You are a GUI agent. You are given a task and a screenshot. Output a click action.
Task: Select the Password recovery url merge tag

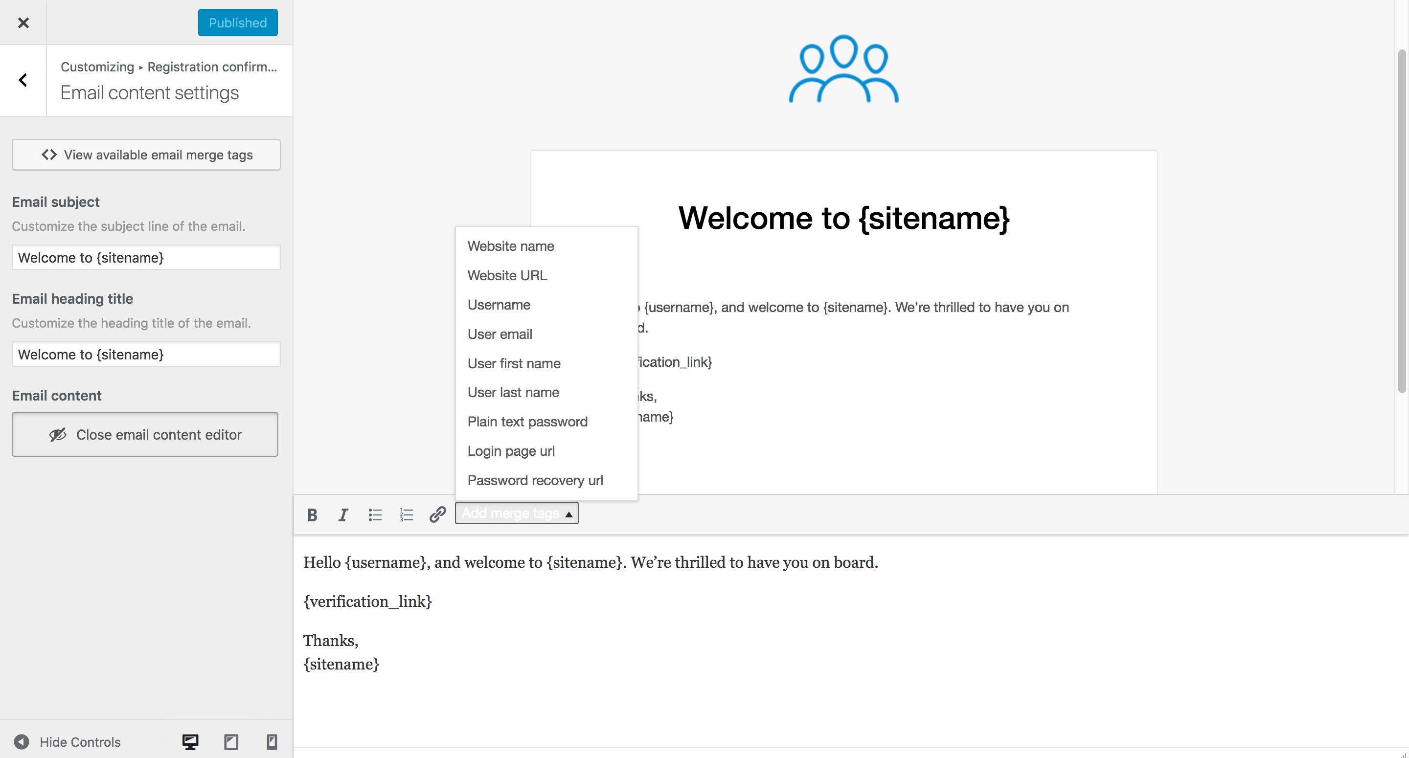click(535, 480)
